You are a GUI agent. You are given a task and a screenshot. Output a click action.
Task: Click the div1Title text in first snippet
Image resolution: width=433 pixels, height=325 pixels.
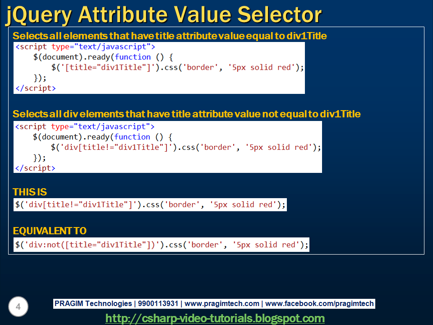click(x=121, y=67)
